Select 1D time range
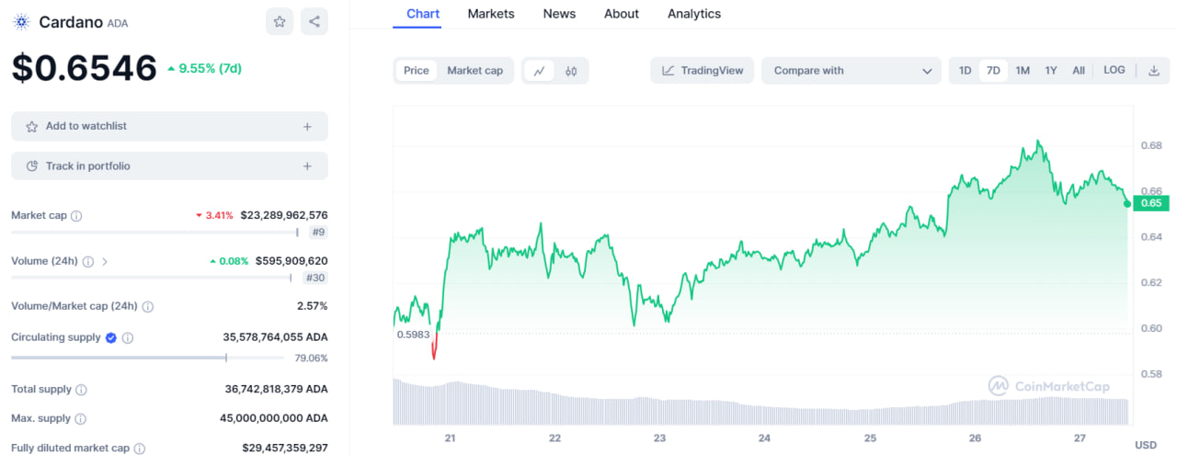Image resolution: width=1177 pixels, height=455 pixels. (965, 71)
